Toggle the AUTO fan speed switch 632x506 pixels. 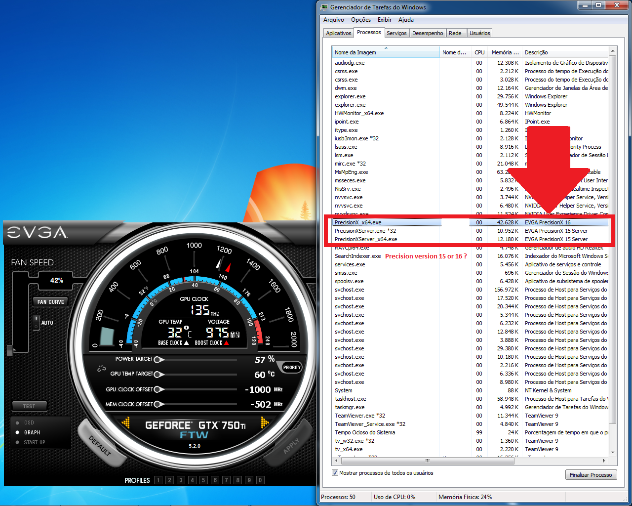click(x=36, y=322)
